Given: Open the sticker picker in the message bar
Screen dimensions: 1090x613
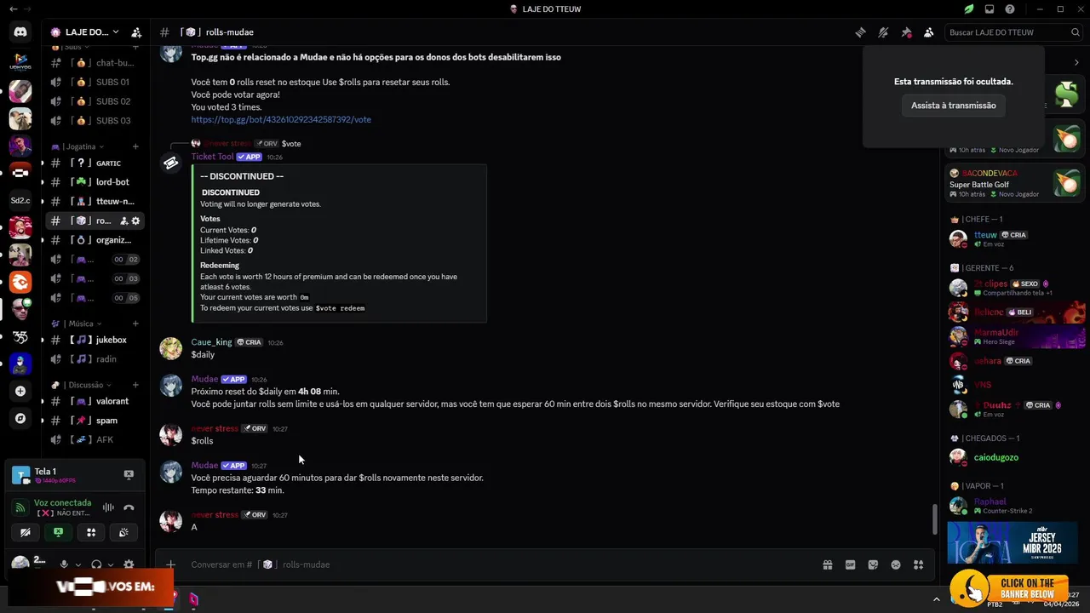Looking at the screenshot, I should point(873,564).
